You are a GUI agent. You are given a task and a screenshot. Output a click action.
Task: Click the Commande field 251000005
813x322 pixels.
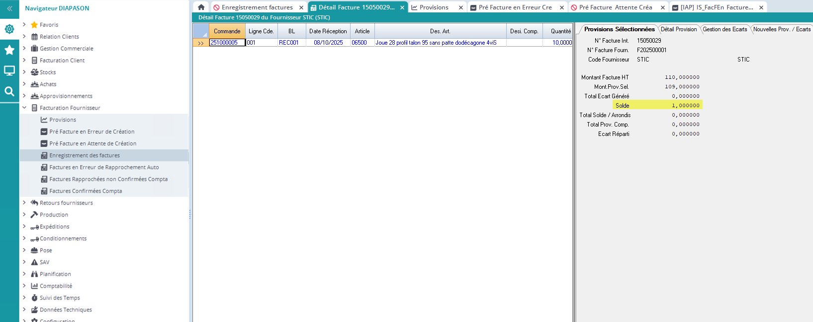pos(227,43)
